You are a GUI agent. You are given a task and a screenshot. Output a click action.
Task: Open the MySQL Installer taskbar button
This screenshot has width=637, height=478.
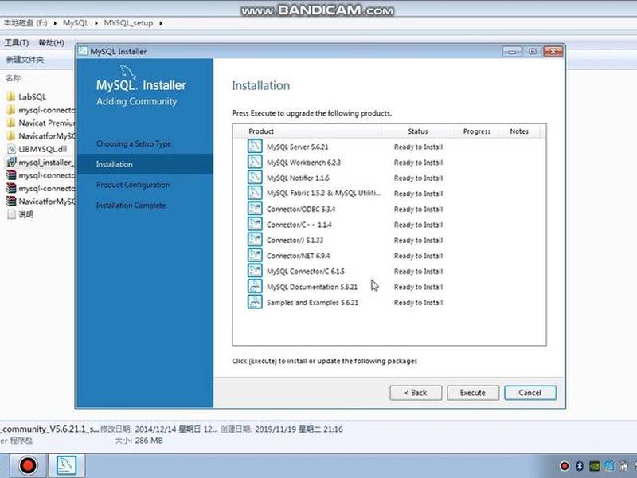click(x=66, y=465)
